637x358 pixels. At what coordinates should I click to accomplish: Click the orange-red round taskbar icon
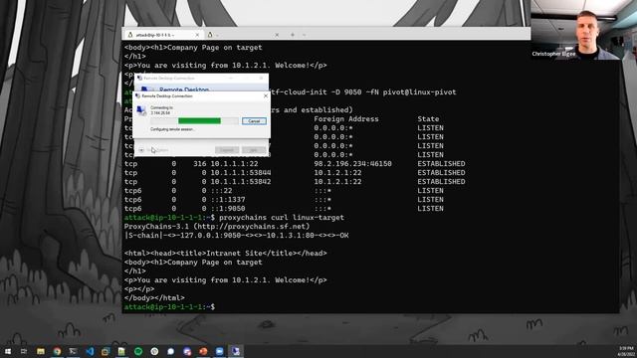[203, 351]
